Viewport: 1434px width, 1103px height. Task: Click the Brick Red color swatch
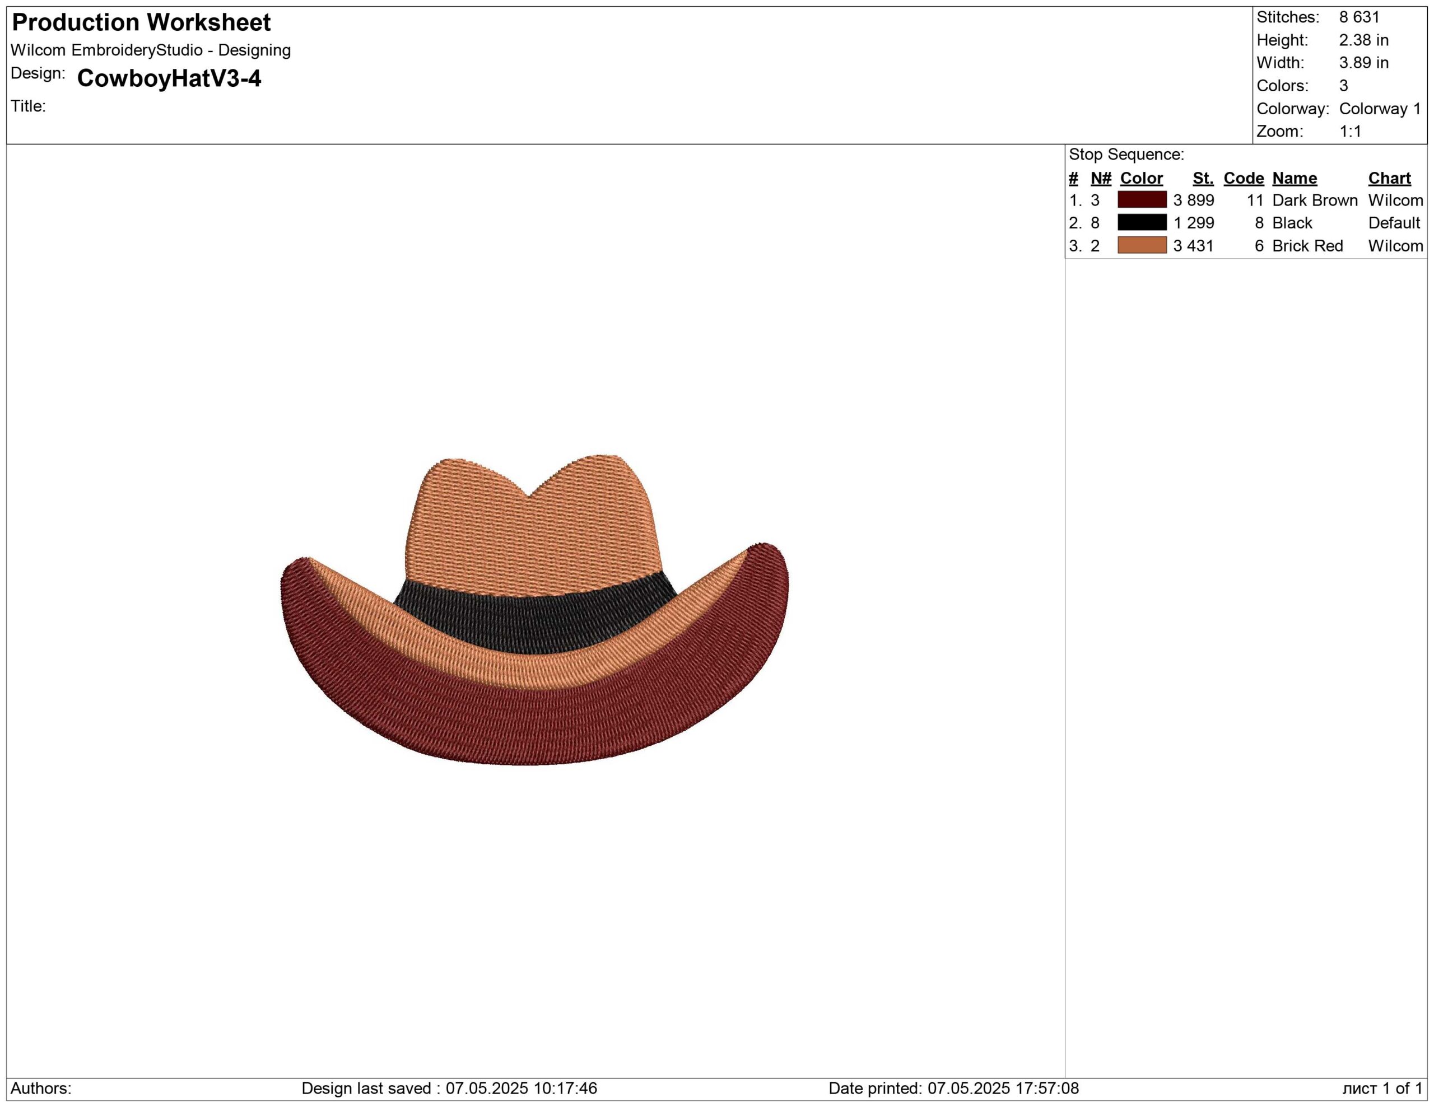(1142, 245)
